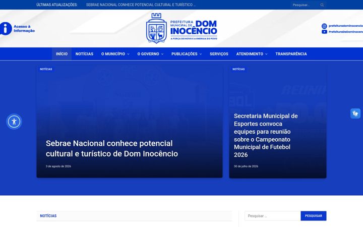
Task: Click the date 30 de julho de 2026
Action: pos(246,166)
